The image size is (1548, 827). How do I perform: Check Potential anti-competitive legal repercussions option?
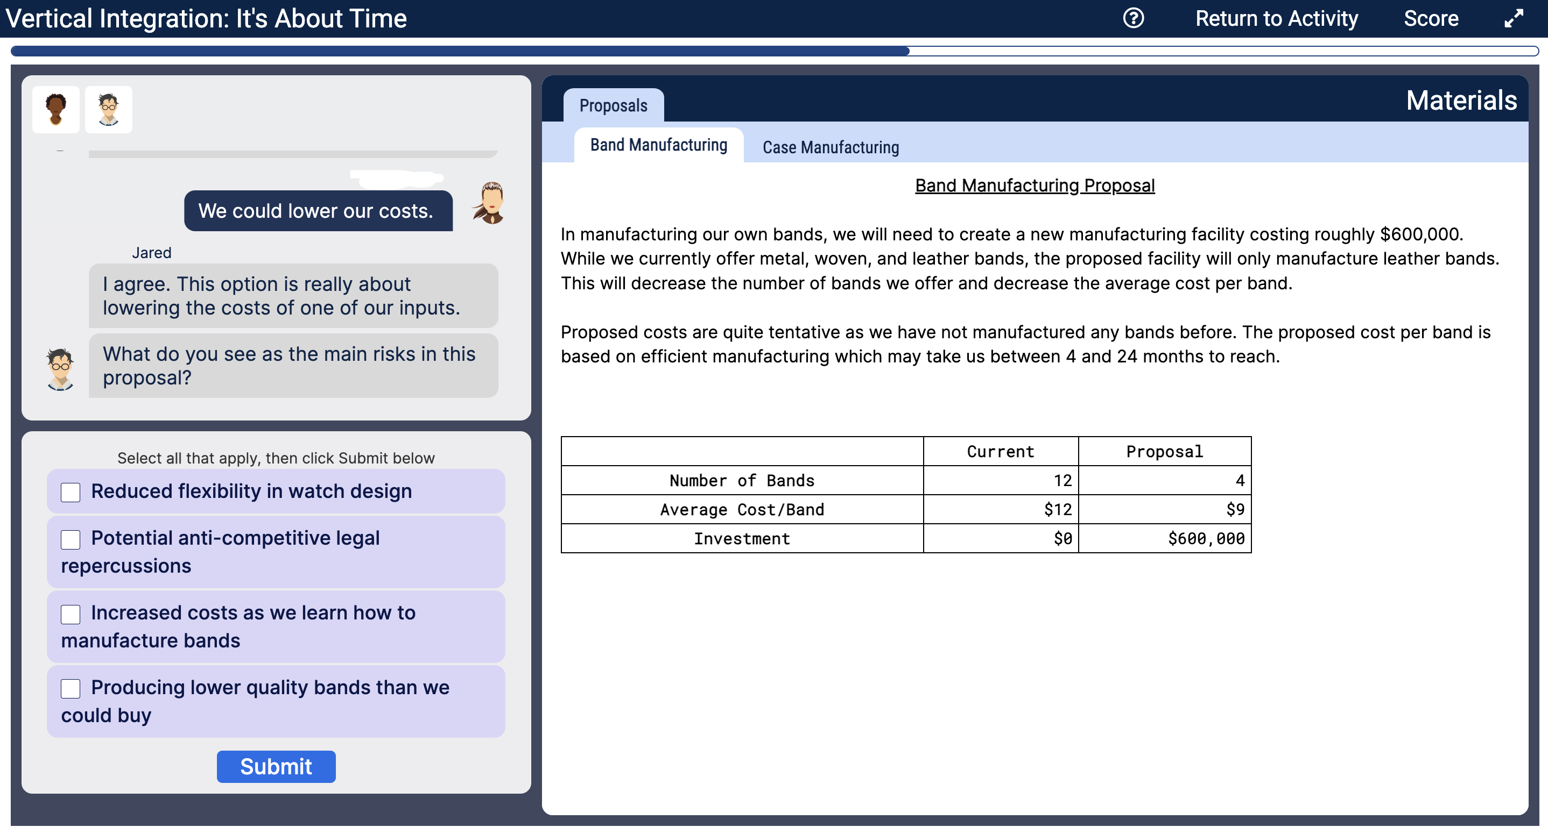point(71,539)
